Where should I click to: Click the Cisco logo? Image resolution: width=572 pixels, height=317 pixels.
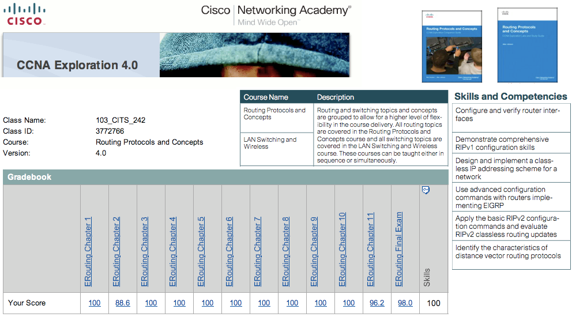24,14
